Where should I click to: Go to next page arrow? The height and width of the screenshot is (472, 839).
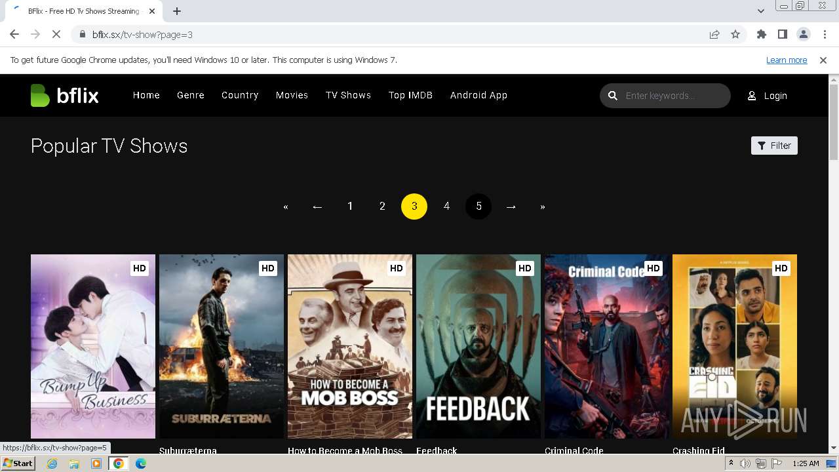[x=511, y=206]
